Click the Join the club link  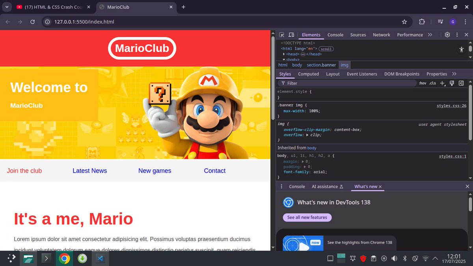point(24,171)
